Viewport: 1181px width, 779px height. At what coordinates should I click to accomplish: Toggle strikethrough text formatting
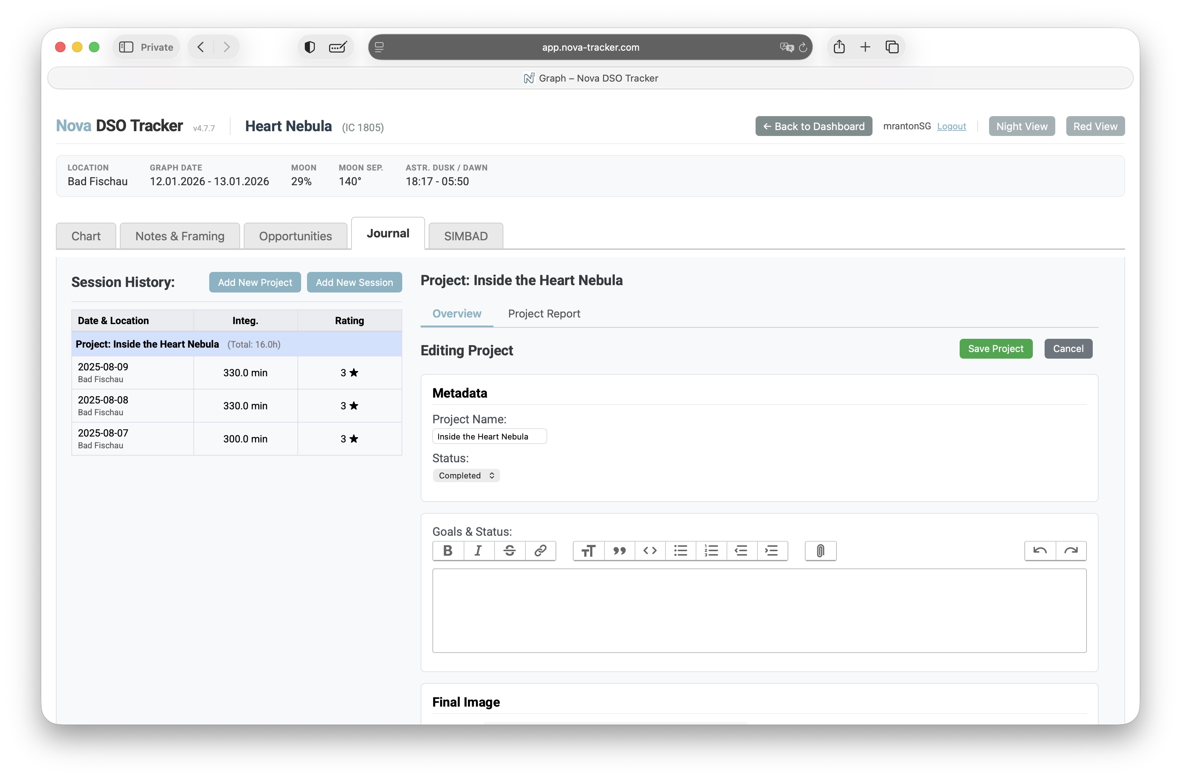(x=509, y=550)
